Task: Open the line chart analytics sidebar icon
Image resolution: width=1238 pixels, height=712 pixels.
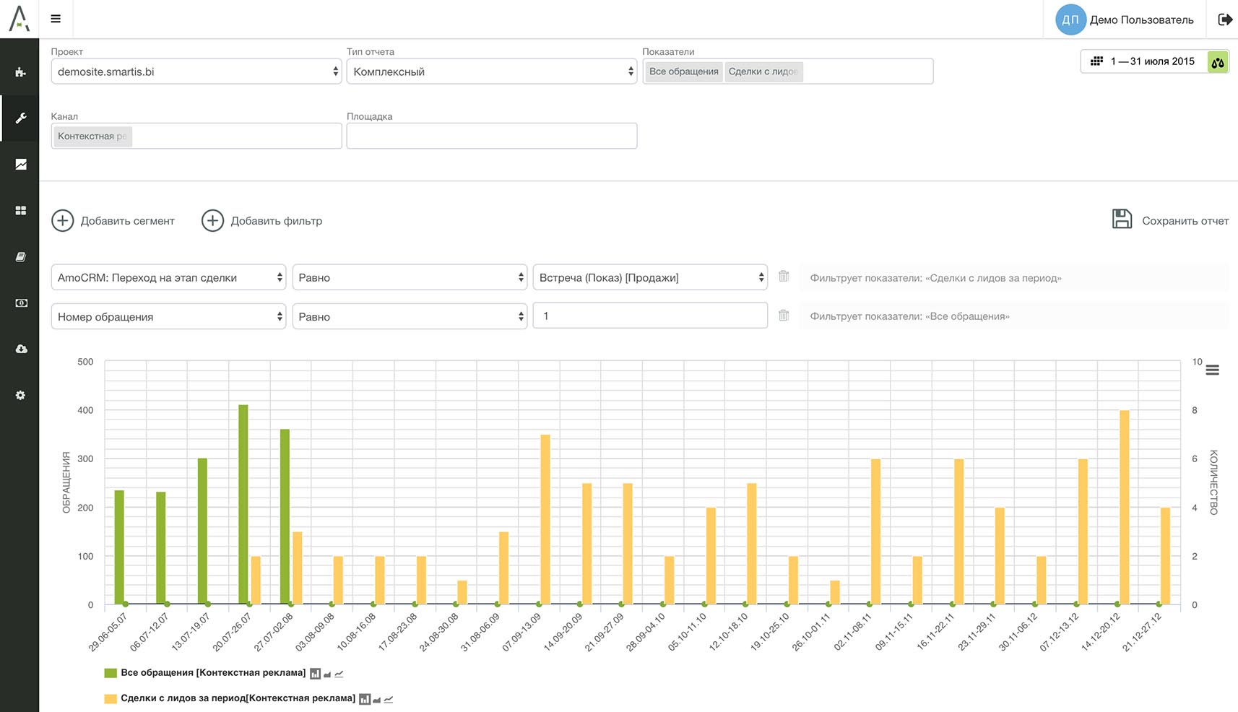Action: 20,165
